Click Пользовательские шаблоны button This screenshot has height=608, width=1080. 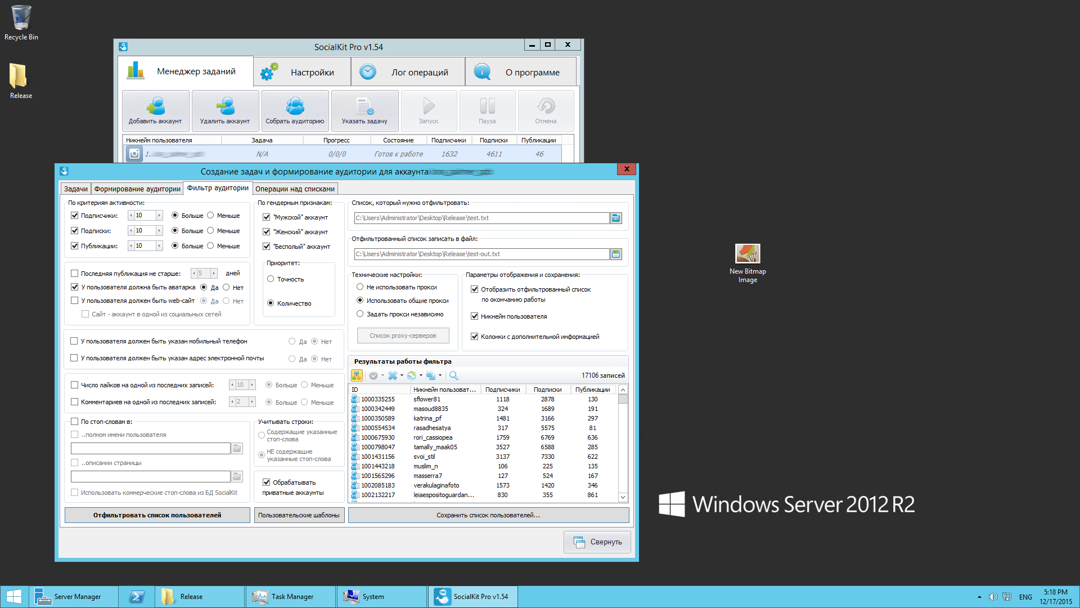coord(299,515)
